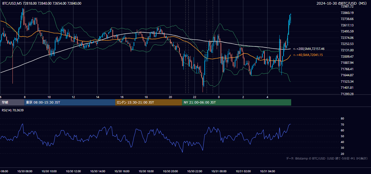The height and width of the screenshot is (174, 371).
Task: Click the 東京 08:00-15:30 JST session bar
Action: [x=70, y=102]
